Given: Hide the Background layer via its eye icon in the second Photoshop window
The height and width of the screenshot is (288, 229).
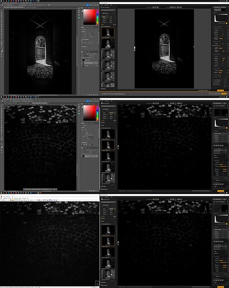Looking at the screenshot, I should [82, 156].
